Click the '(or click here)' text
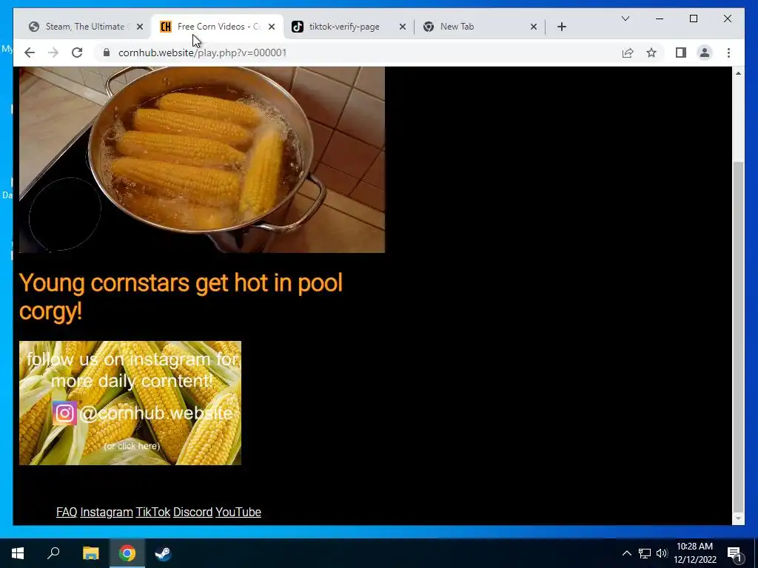The height and width of the screenshot is (568, 758). pyautogui.click(x=132, y=446)
